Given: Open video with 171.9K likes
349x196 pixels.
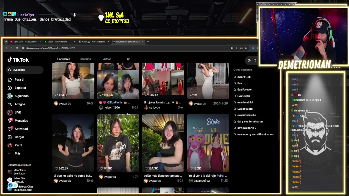Looking at the screenshot, I should tap(118, 143).
